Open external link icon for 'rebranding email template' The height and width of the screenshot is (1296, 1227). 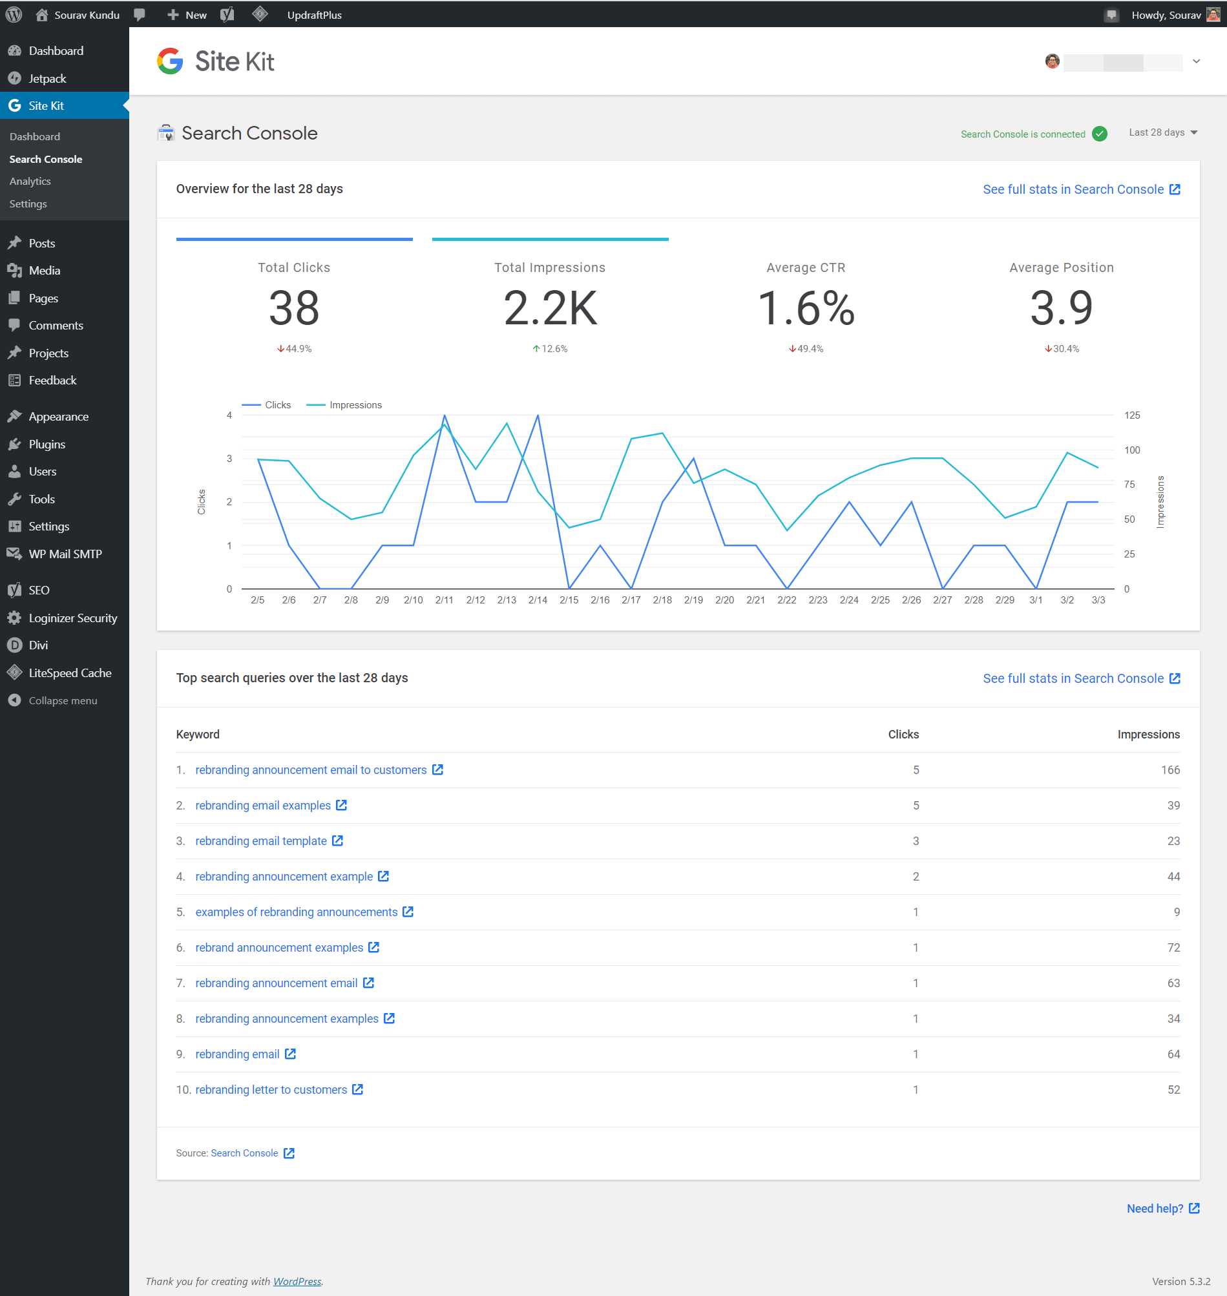pos(337,841)
